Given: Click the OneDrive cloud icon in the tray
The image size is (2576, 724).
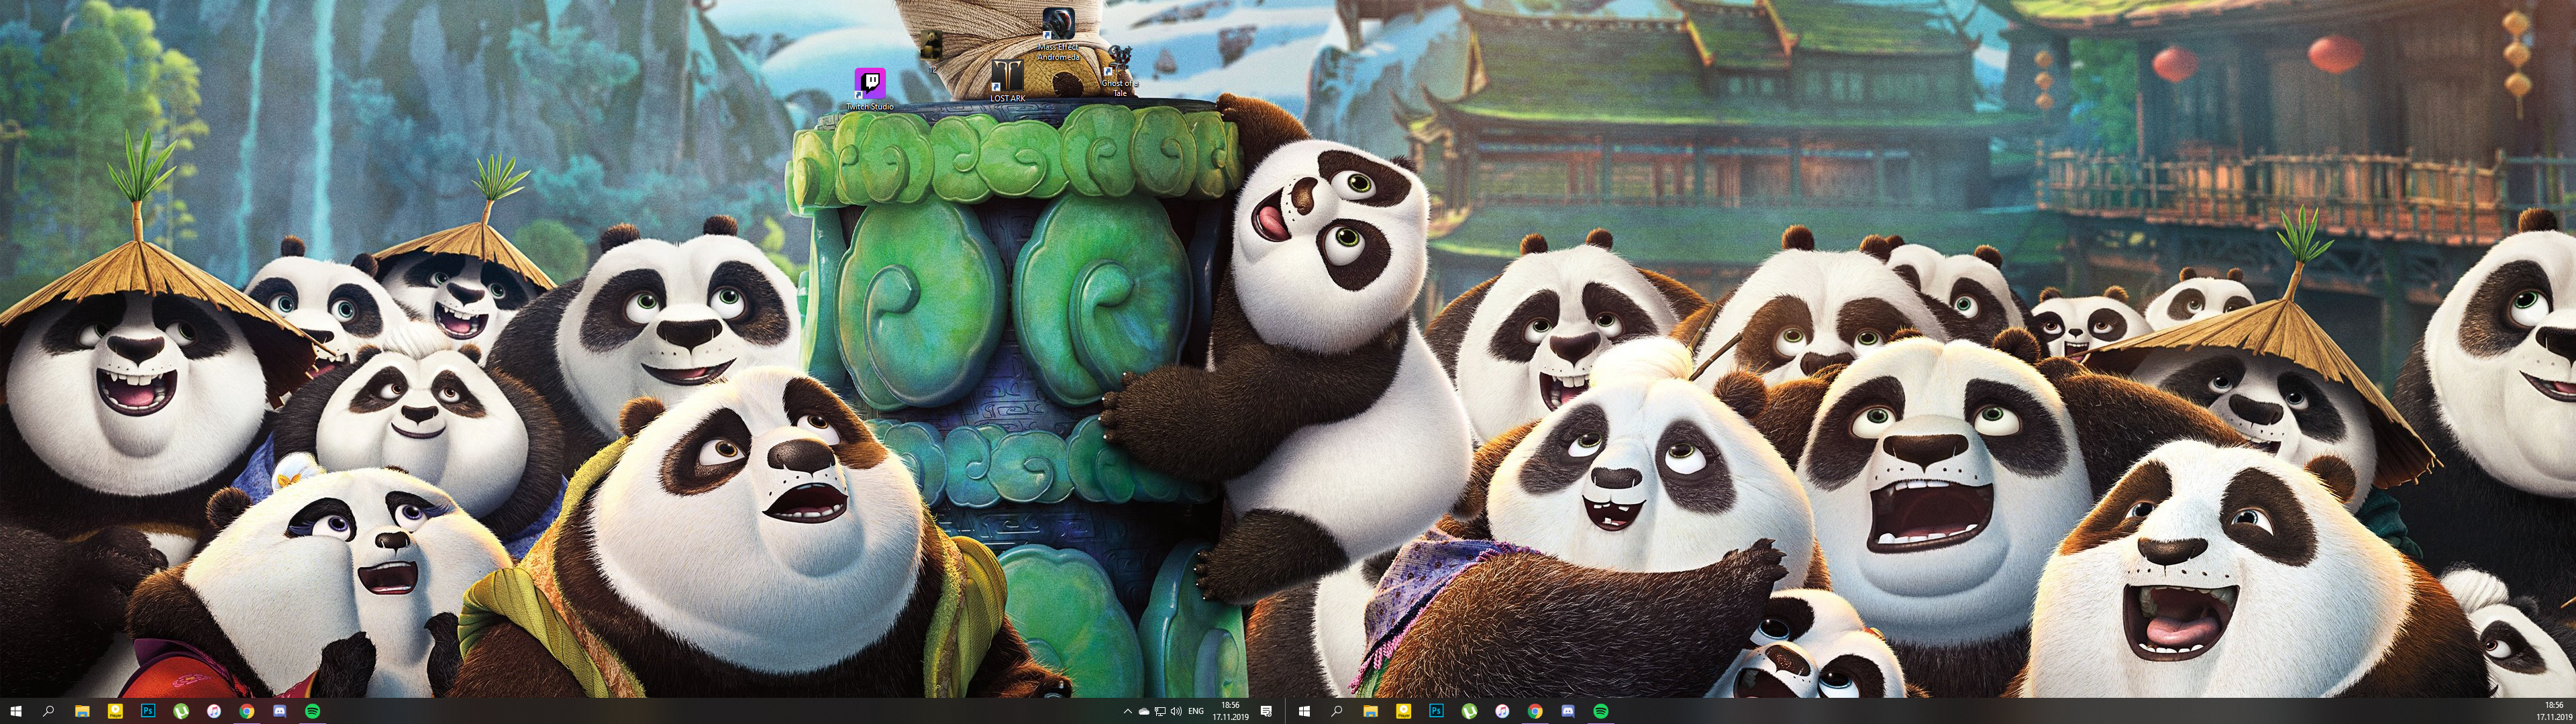Looking at the screenshot, I should click(1143, 712).
